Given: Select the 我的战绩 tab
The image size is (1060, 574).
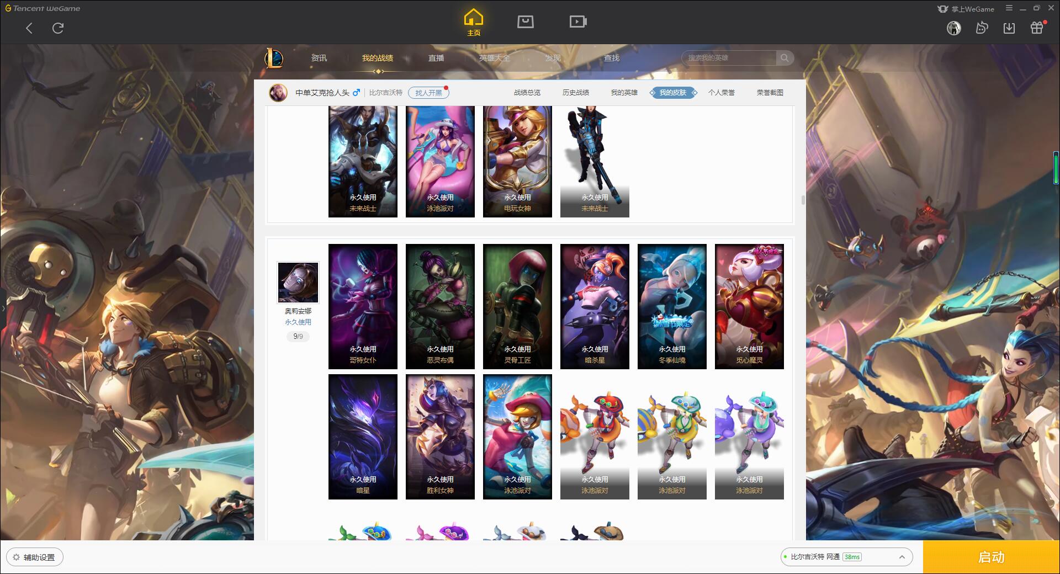Looking at the screenshot, I should coord(378,58).
